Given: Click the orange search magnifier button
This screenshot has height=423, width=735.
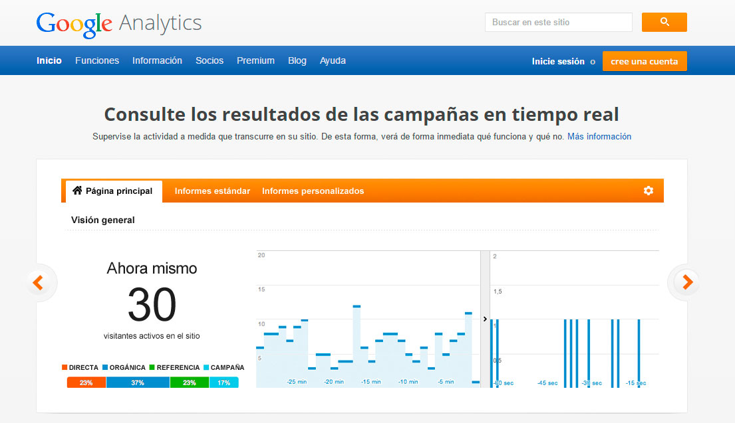Looking at the screenshot, I should pos(664,22).
